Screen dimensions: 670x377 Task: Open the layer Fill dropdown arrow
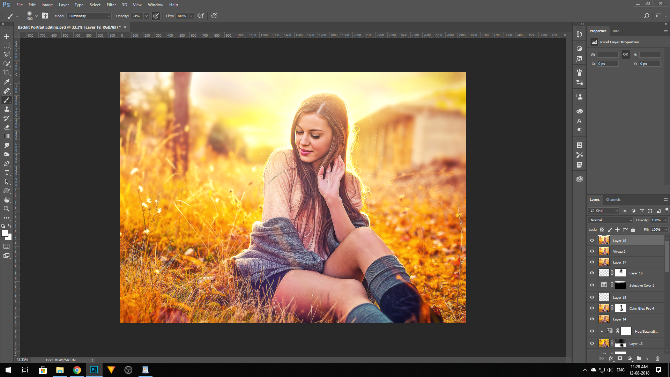click(x=665, y=229)
